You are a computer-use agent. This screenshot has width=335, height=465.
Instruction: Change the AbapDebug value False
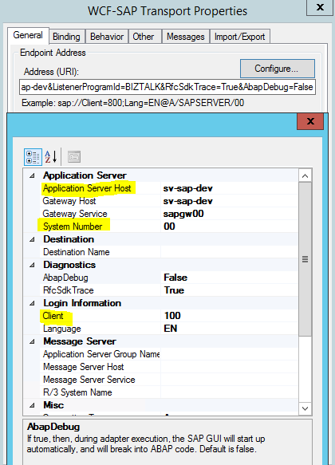229,278
